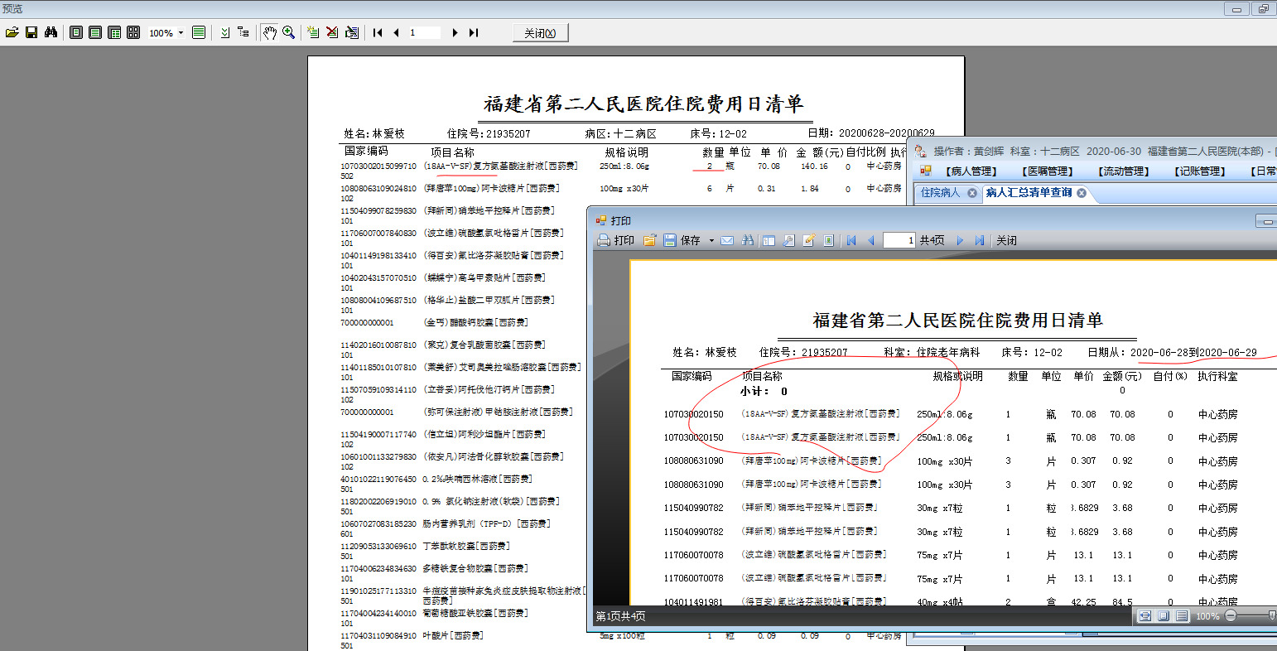Close the 病人汇总清单查询 tab
1277x651 pixels.
pos(1081,192)
